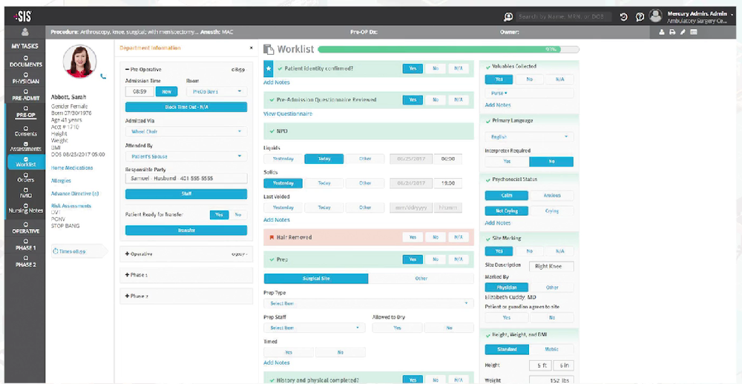742x384 pixels.
Task: Open the Physician sidebar section
Action: 25,79
